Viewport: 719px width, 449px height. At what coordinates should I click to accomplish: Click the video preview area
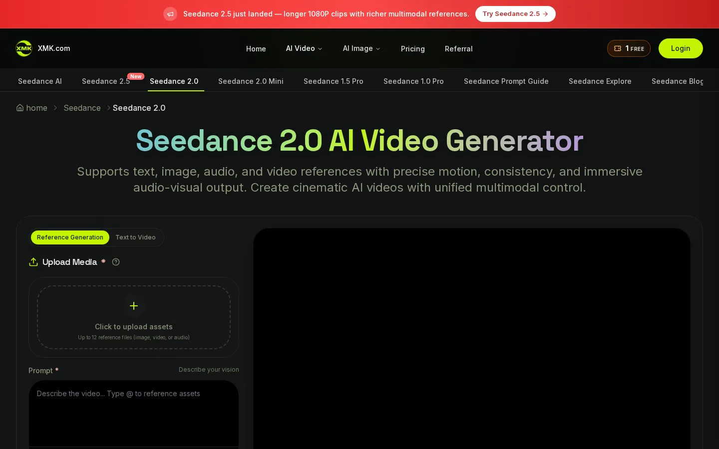(472, 339)
